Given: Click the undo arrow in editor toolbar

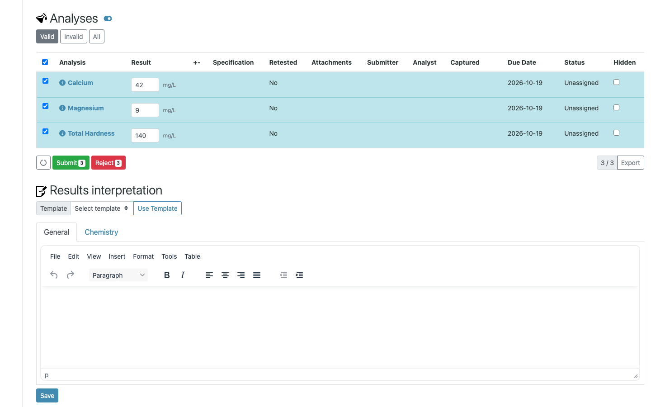Looking at the screenshot, I should point(54,275).
